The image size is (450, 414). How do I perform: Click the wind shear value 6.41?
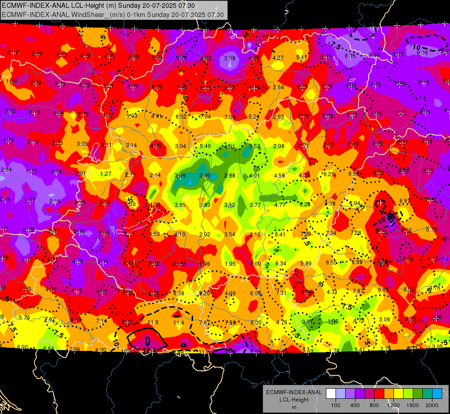(280, 235)
